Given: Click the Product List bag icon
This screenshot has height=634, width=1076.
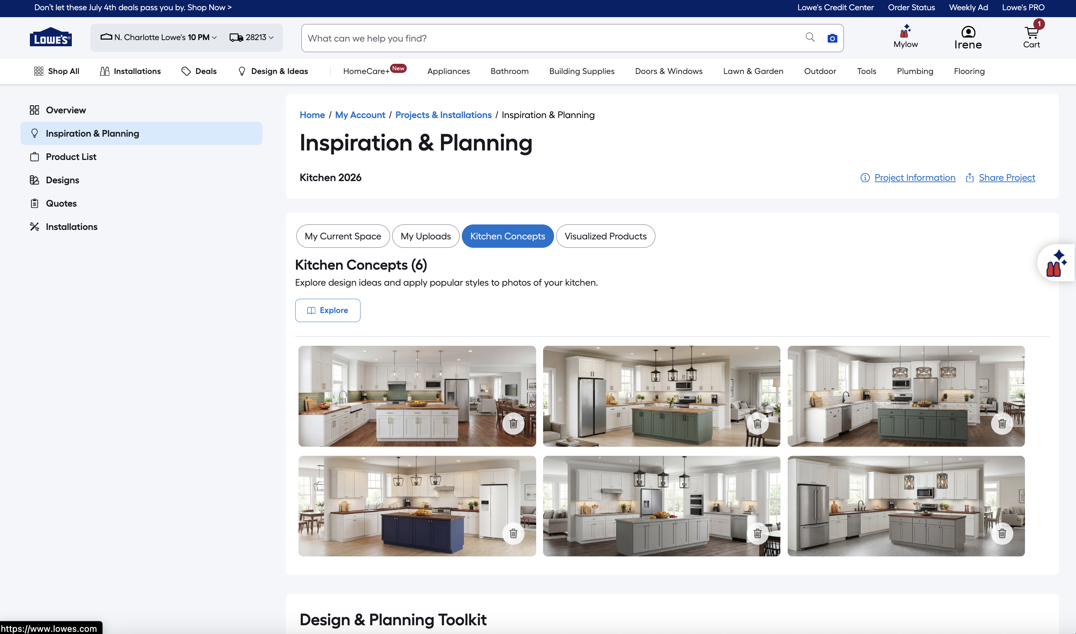Looking at the screenshot, I should [x=35, y=157].
